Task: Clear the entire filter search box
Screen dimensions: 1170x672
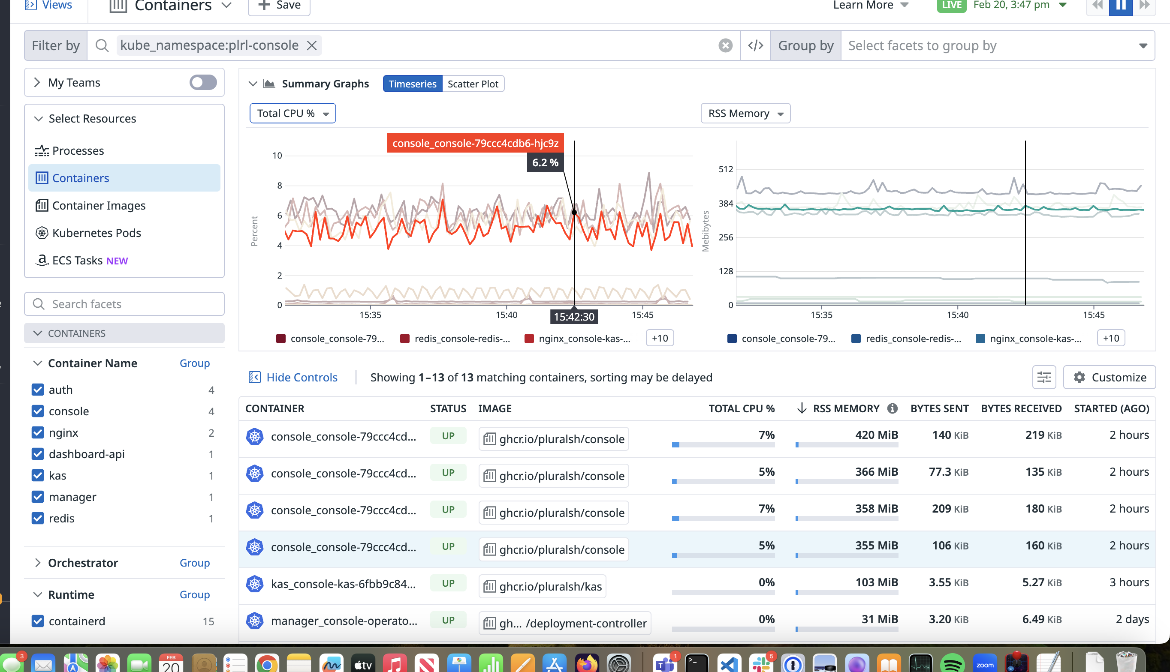Action: pyautogui.click(x=725, y=45)
